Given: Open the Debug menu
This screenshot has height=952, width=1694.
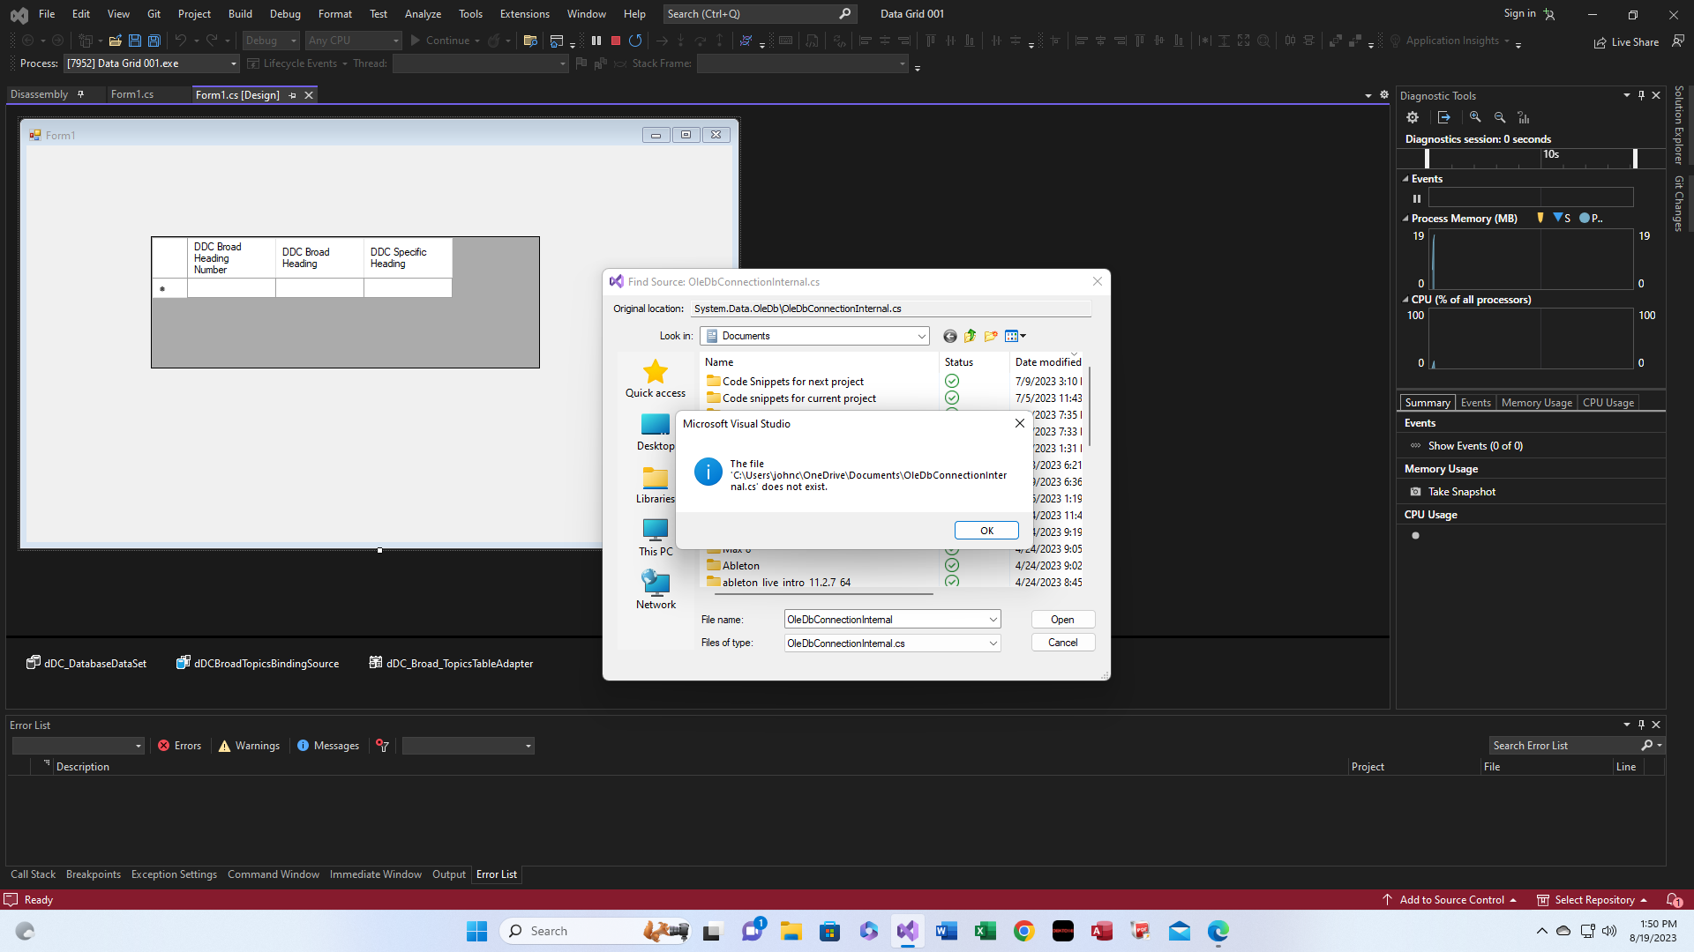Looking at the screenshot, I should coord(284,14).
